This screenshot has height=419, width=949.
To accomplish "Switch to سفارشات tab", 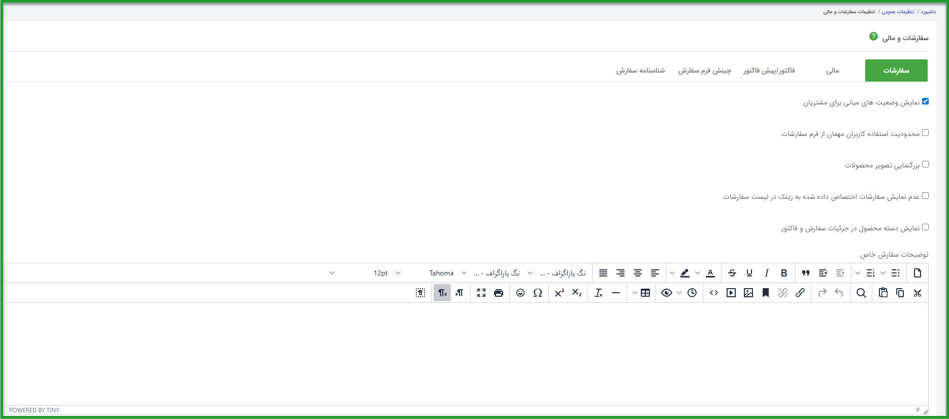I will [x=896, y=71].
